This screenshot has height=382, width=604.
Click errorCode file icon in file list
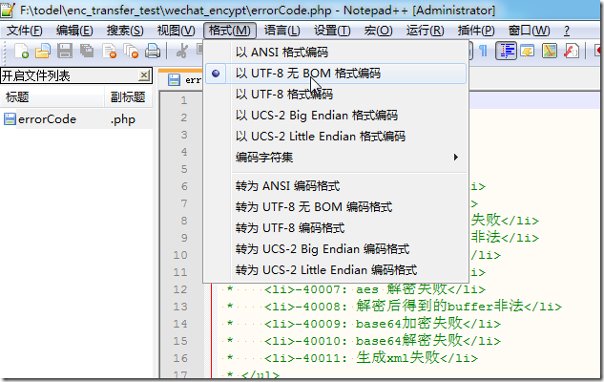(x=10, y=119)
